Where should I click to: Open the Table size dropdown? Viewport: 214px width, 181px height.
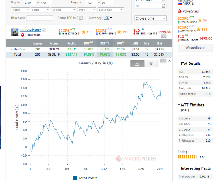(111, 10)
